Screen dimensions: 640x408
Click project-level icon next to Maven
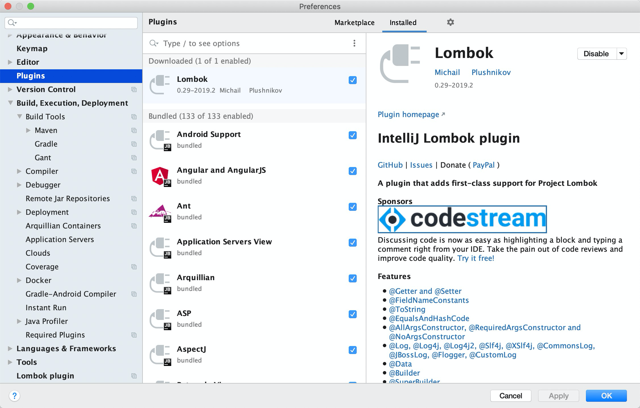point(134,130)
